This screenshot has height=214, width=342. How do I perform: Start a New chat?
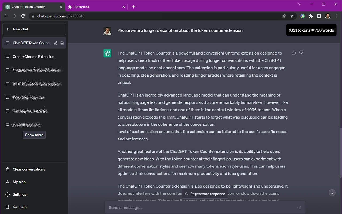point(34,29)
